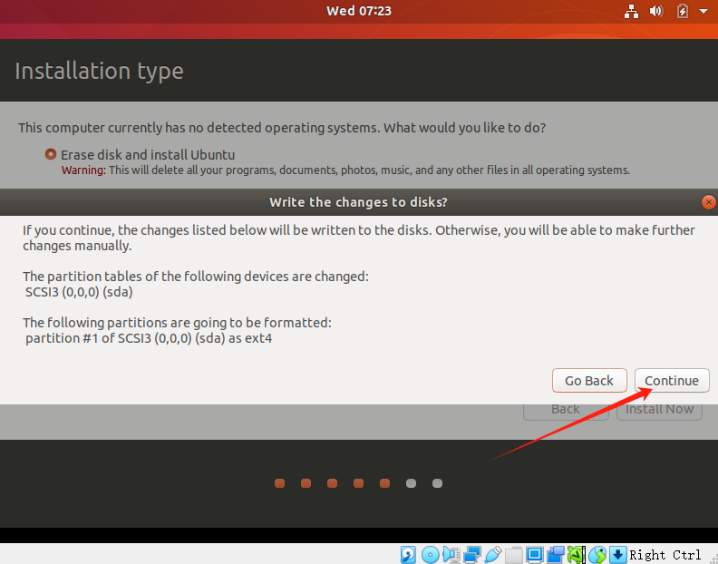718x564 pixels.
Task: Click the red 'Warning:' text
Action: [83, 170]
